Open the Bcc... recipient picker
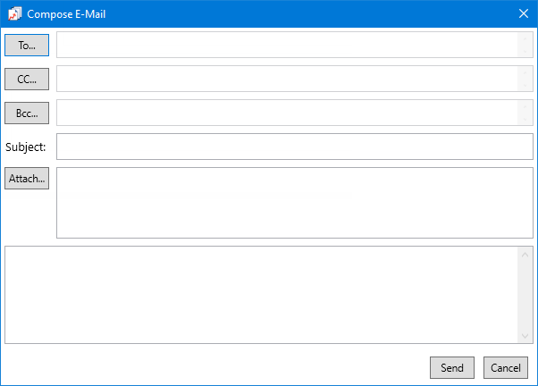 click(x=27, y=113)
